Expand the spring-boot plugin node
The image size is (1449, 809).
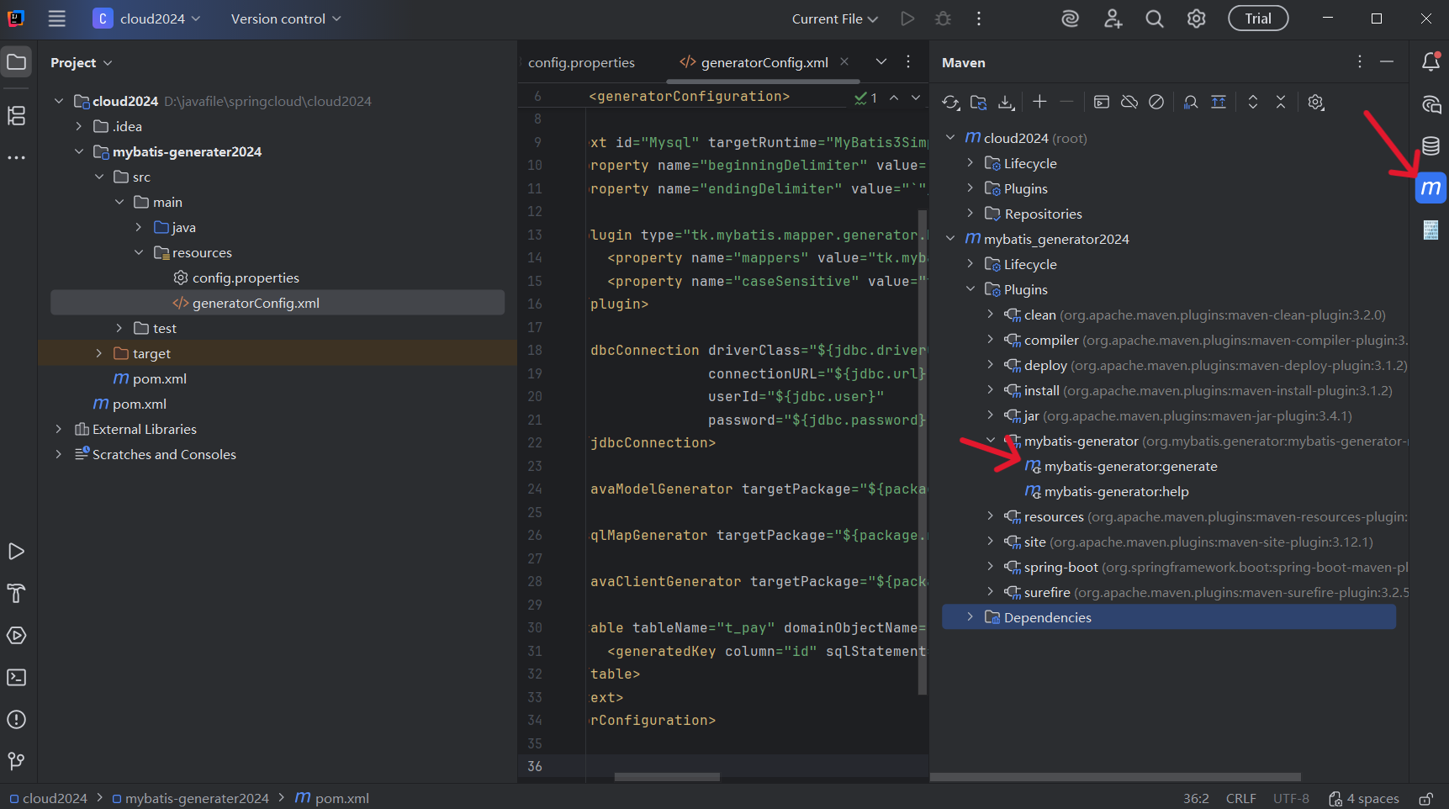click(990, 567)
